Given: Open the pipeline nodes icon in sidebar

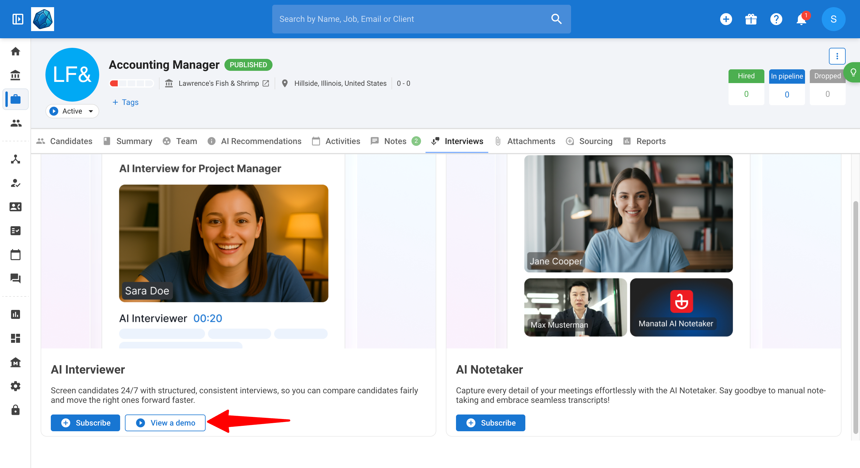Looking at the screenshot, I should (x=15, y=159).
